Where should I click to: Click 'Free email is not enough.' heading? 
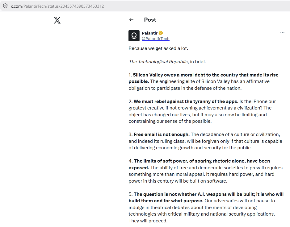(x=162, y=134)
